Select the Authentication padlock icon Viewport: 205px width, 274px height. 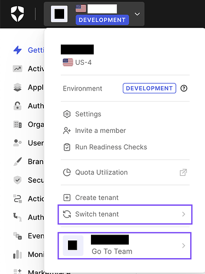(18, 106)
